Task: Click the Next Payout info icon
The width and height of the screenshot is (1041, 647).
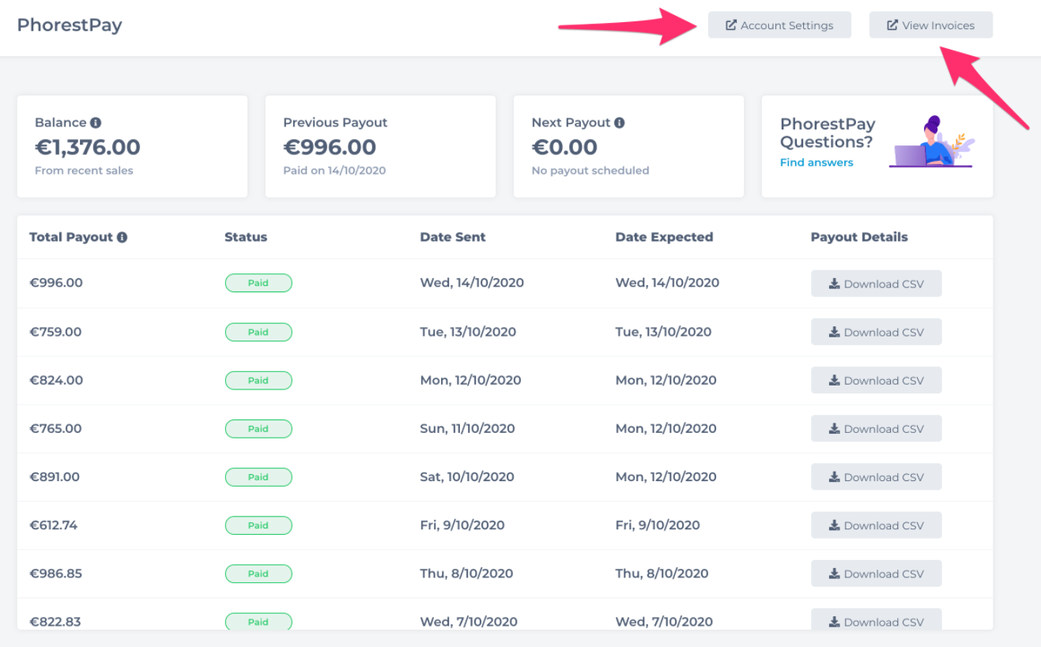Action: click(x=620, y=122)
